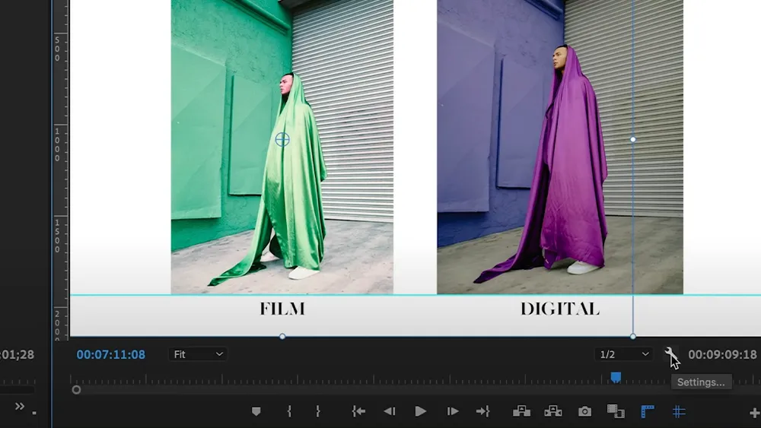The height and width of the screenshot is (428, 761).
Task: Select the DIGITAL text caption
Action: pyautogui.click(x=560, y=309)
